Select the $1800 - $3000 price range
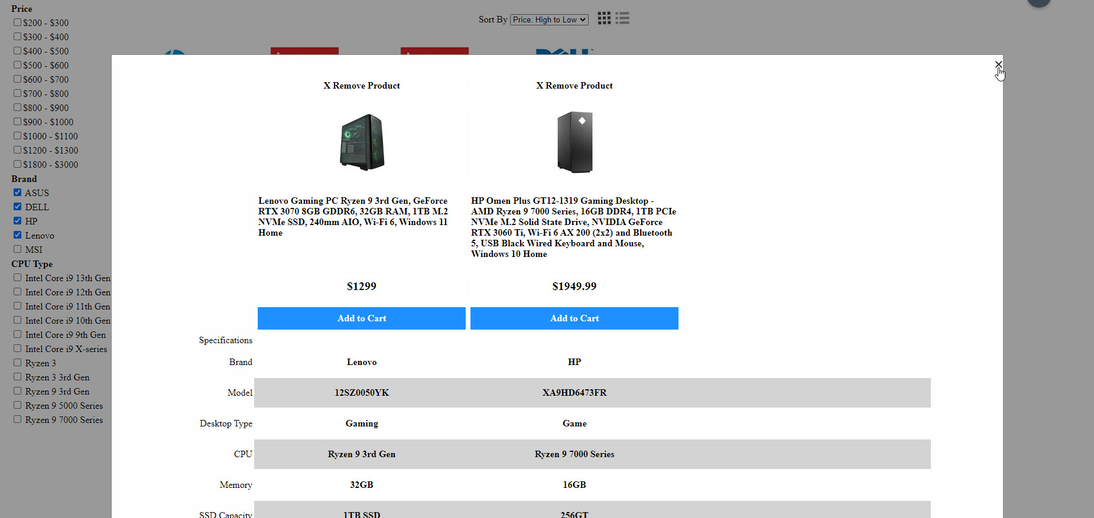Screen dimensions: 1094x518 tap(18, 164)
